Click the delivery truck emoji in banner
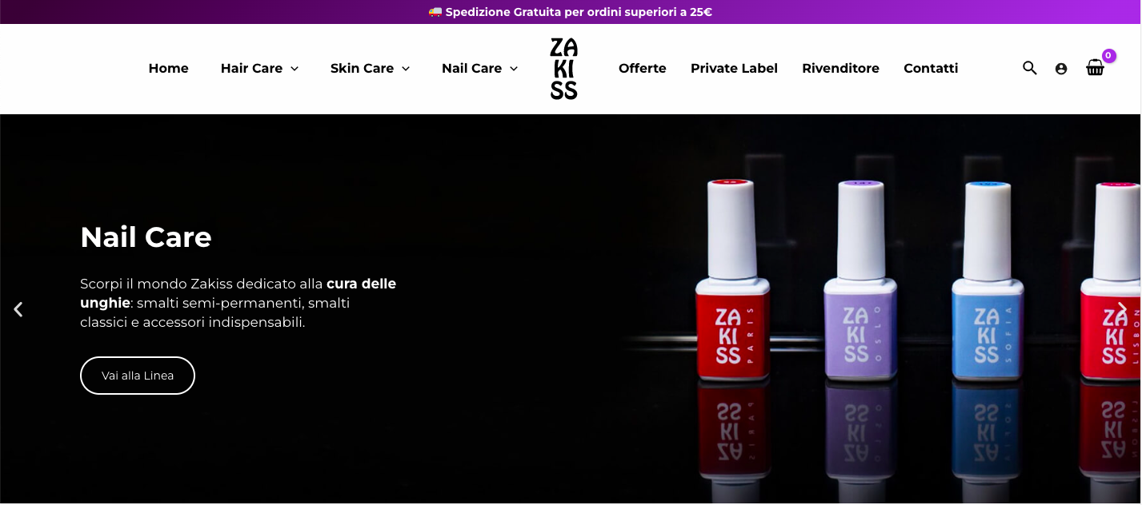Viewport: 1142px width, 505px height. tap(435, 12)
